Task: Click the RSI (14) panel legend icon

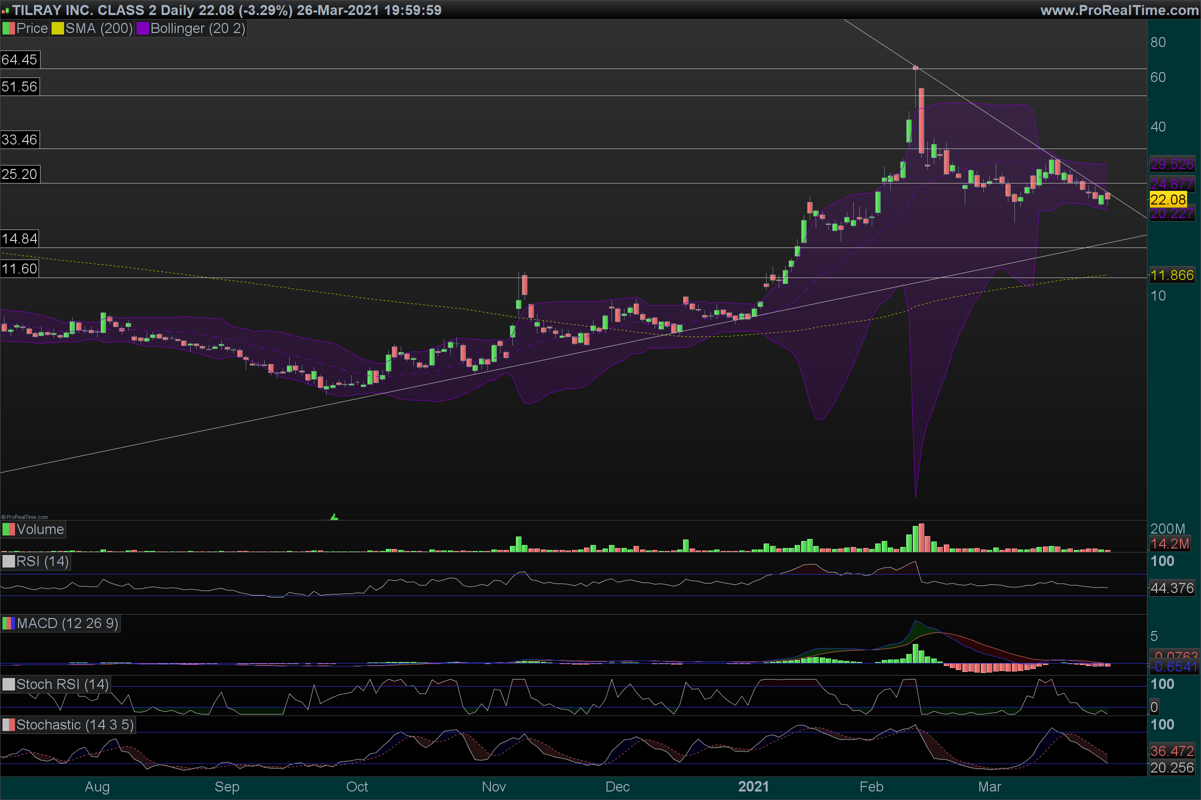Action: click(9, 561)
